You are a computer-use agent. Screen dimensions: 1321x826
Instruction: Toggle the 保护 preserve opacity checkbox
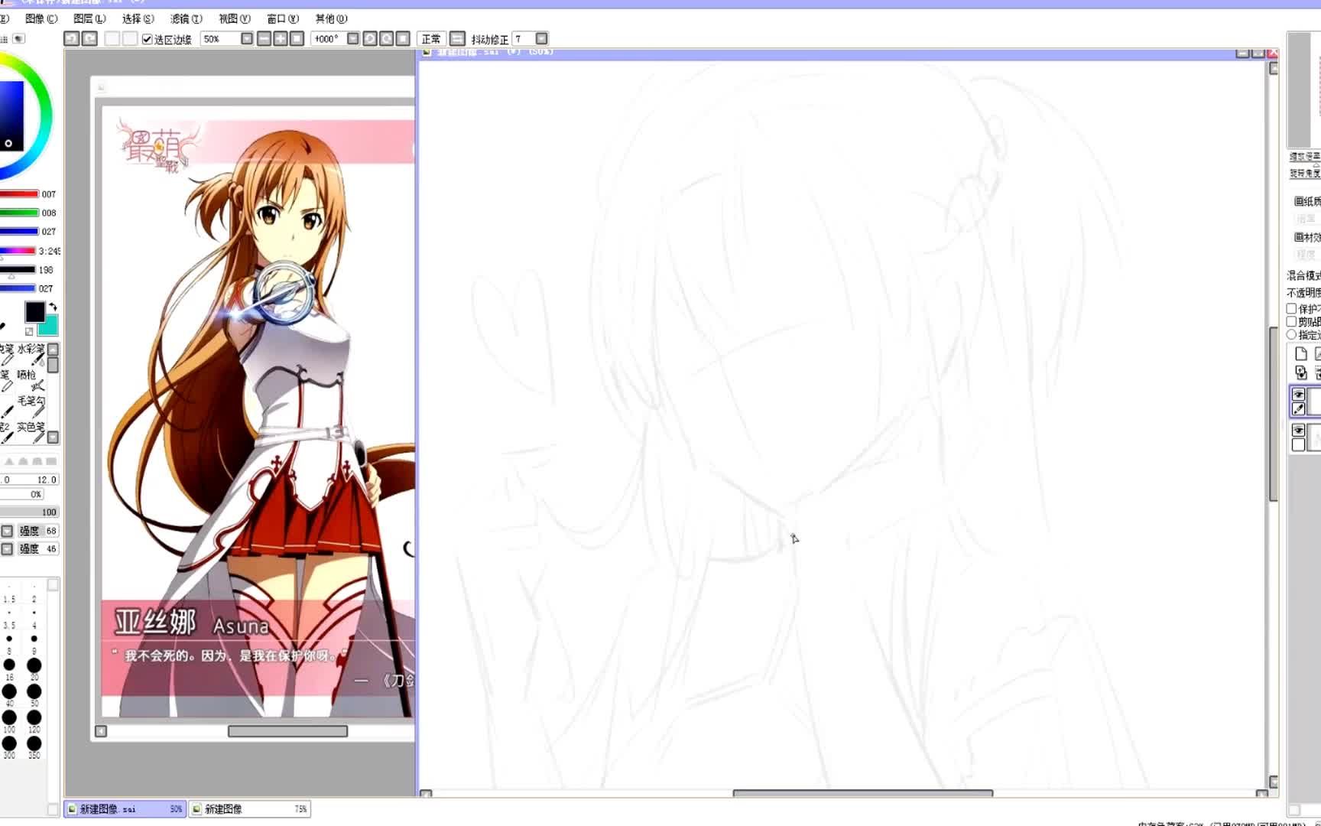click(x=1292, y=309)
